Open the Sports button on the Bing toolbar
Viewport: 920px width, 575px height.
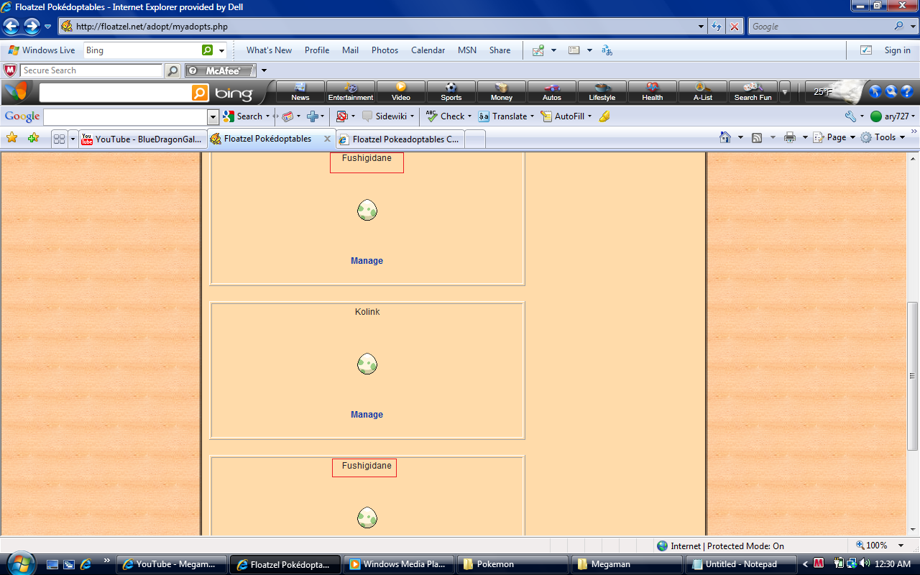[x=451, y=92]
